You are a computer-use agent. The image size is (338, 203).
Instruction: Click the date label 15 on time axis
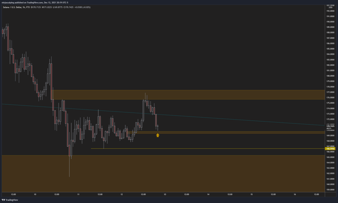252,194
